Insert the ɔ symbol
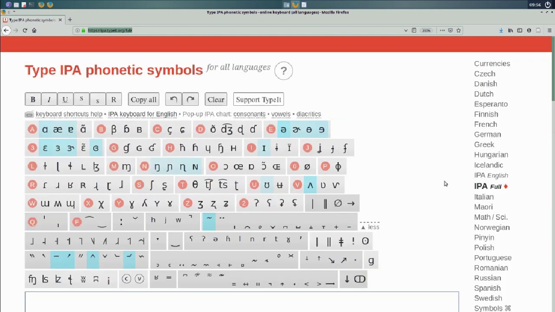Screen dimensions: 555x312 coord(225,166)
